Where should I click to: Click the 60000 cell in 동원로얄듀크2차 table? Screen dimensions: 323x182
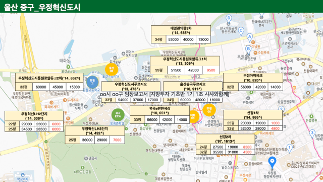(x=41, y=87)
